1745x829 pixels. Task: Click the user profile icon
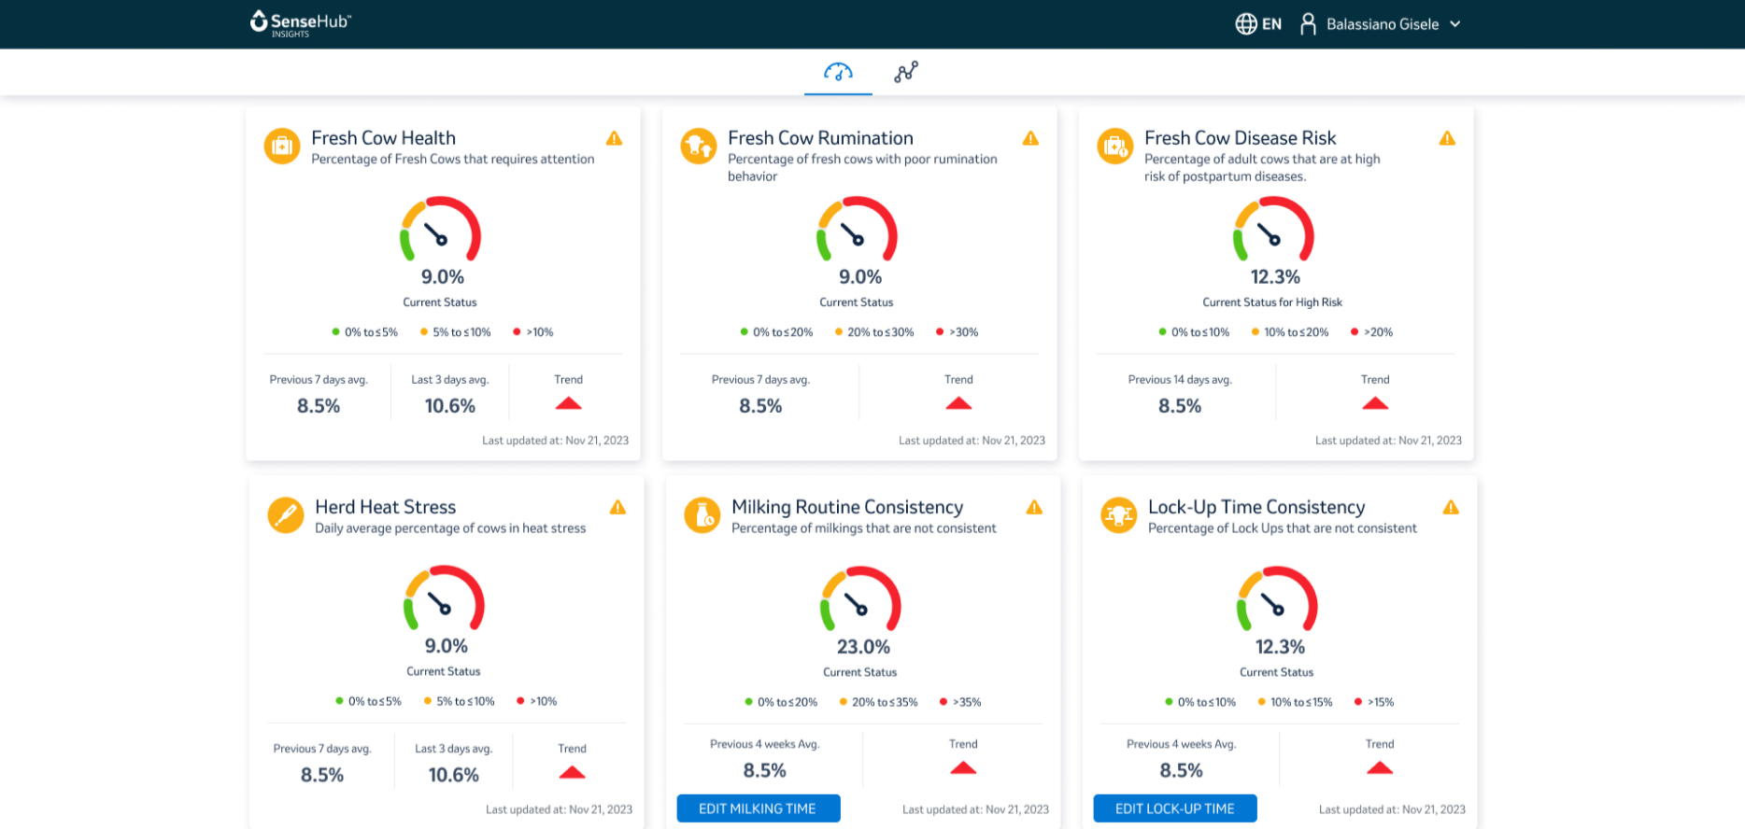[x=1308, y=24]
